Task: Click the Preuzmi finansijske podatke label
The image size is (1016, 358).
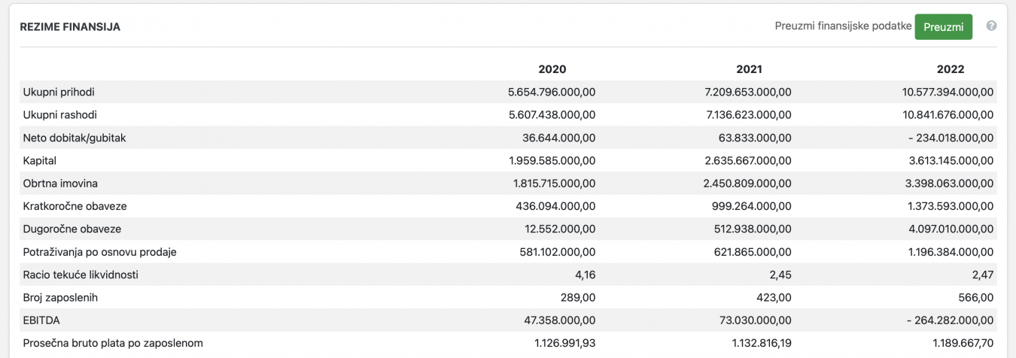Action: pyautogui.click(x=843, y=26)
